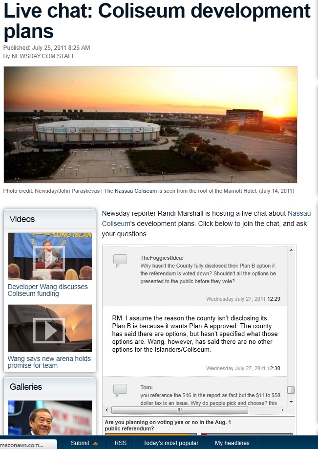Click the speech bubble icon beside TheFoggiestIdea
This screenshot has height=449, width=318.
[x=120, y=261]
